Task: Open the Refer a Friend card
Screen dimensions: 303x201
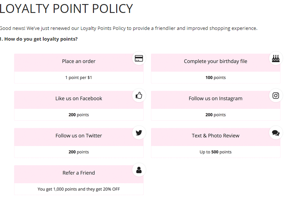Action: click(x=79, y=180)
